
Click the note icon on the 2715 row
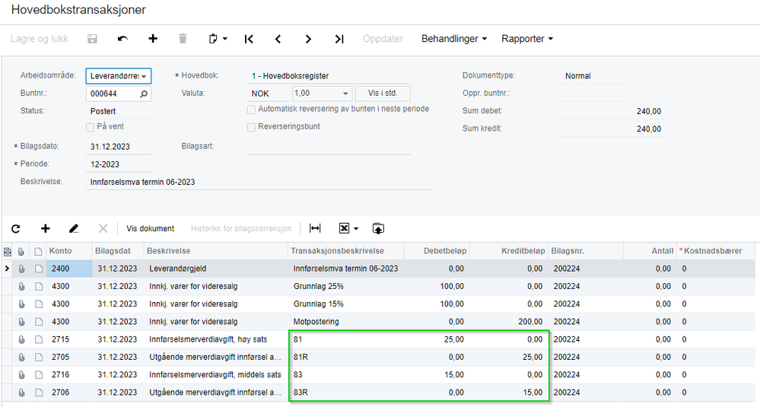point(39,339)
